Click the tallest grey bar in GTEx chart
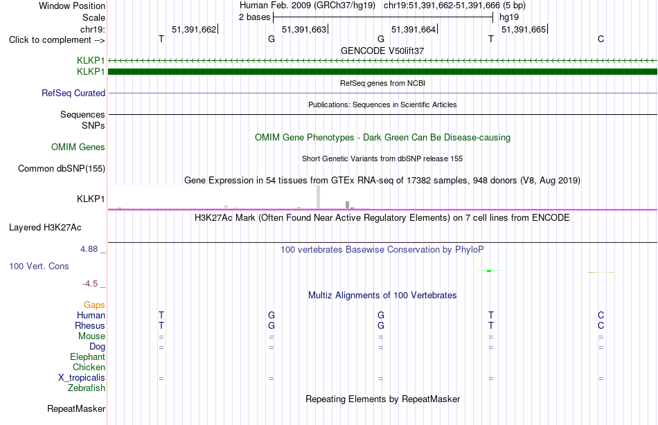This screenshot has width=658, height=425. coord(319,197)
